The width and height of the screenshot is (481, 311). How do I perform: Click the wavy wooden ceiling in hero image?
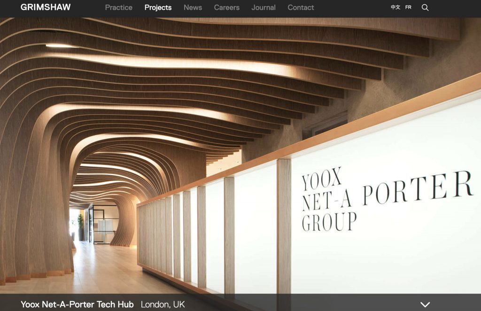pyautogui.click(x=188, y=70)
